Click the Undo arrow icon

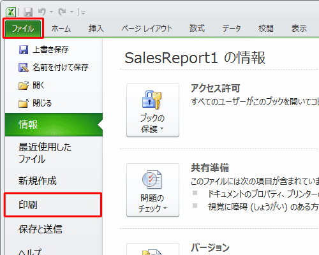point(42,11)
